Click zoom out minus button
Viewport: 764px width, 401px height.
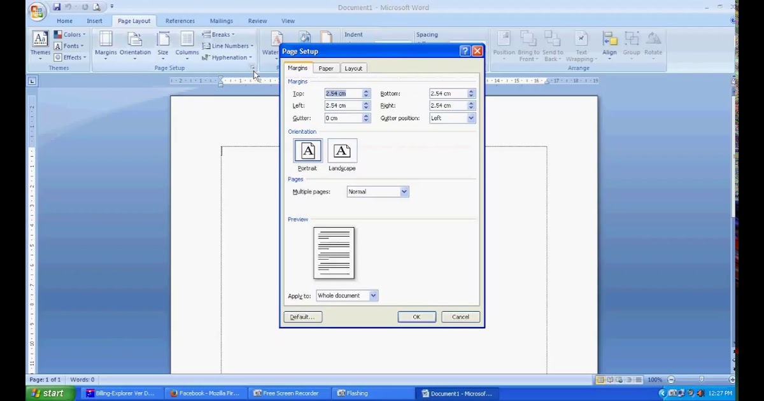pos(671,379)
